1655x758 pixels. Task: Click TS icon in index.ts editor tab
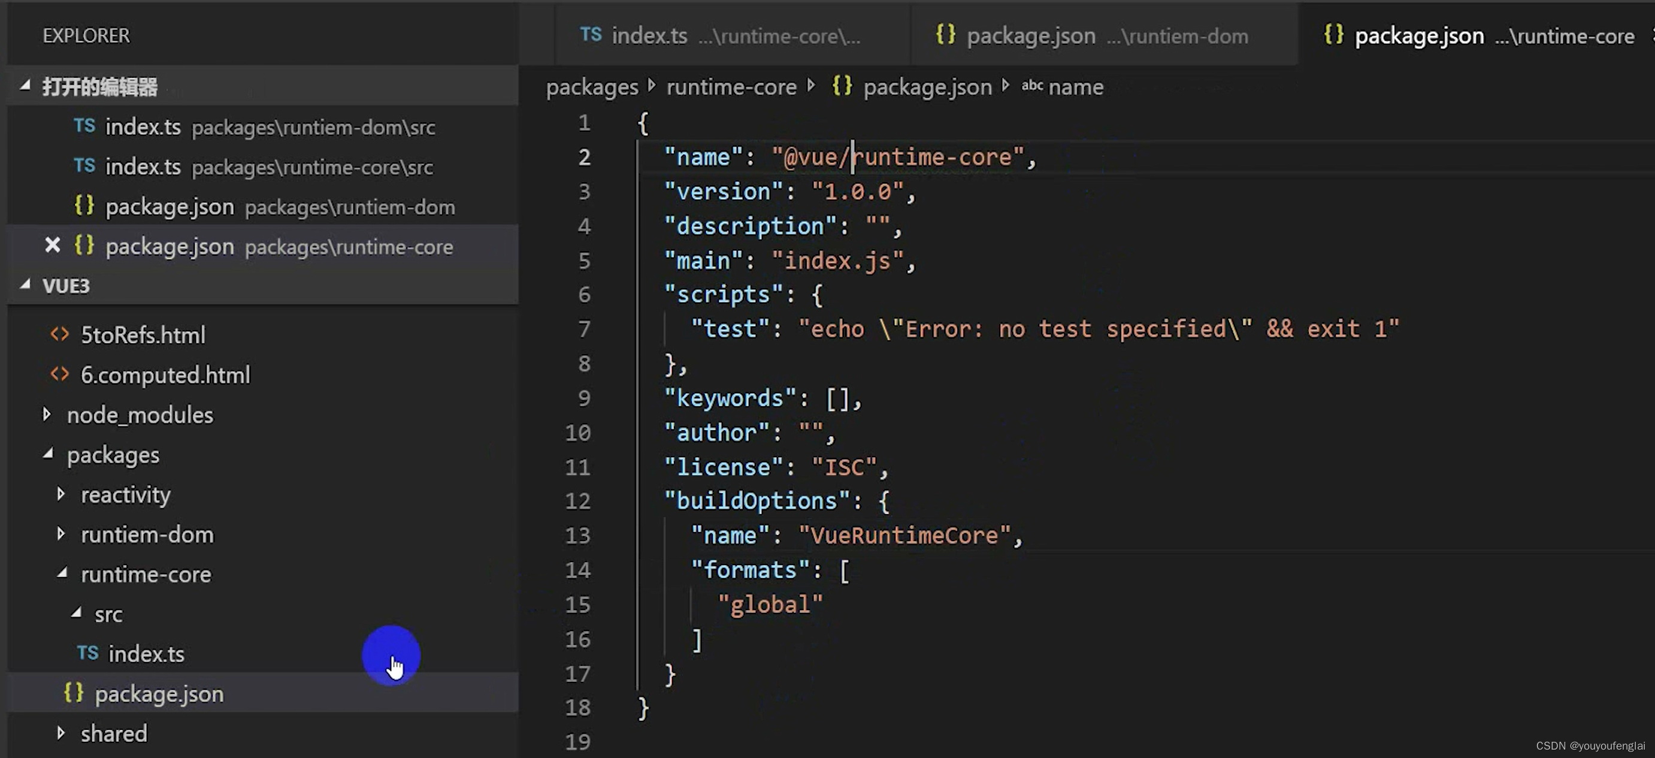click(591, 35)
